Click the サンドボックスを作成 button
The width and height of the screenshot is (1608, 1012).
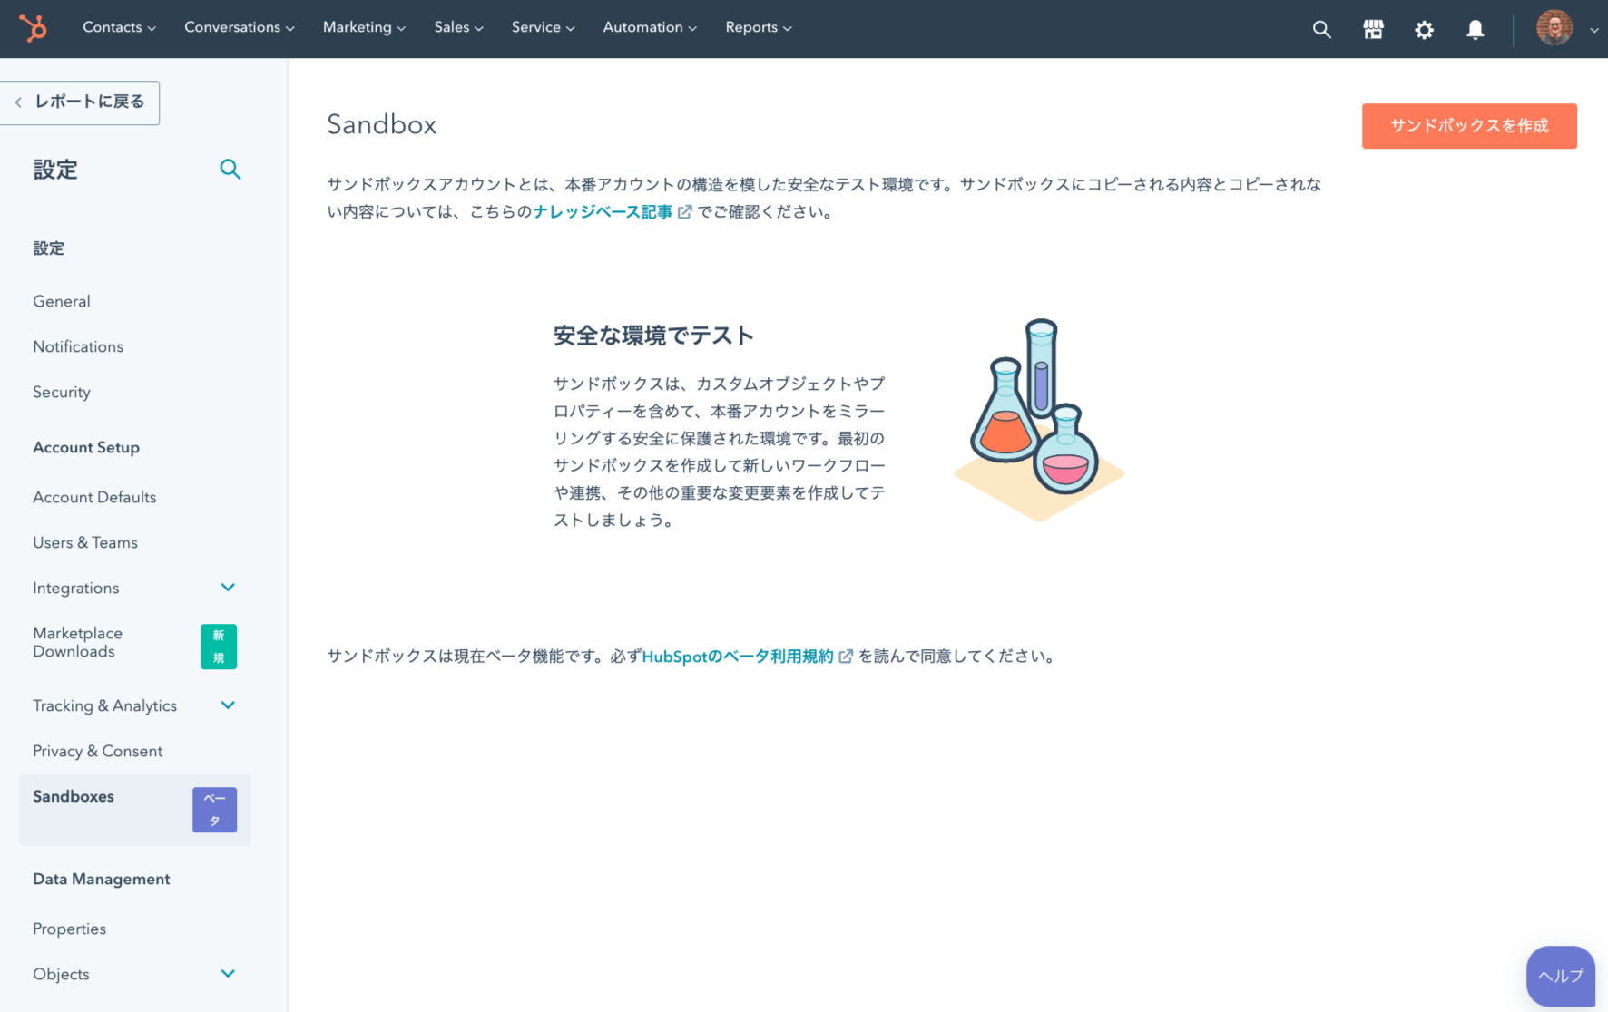[1469, 126]
